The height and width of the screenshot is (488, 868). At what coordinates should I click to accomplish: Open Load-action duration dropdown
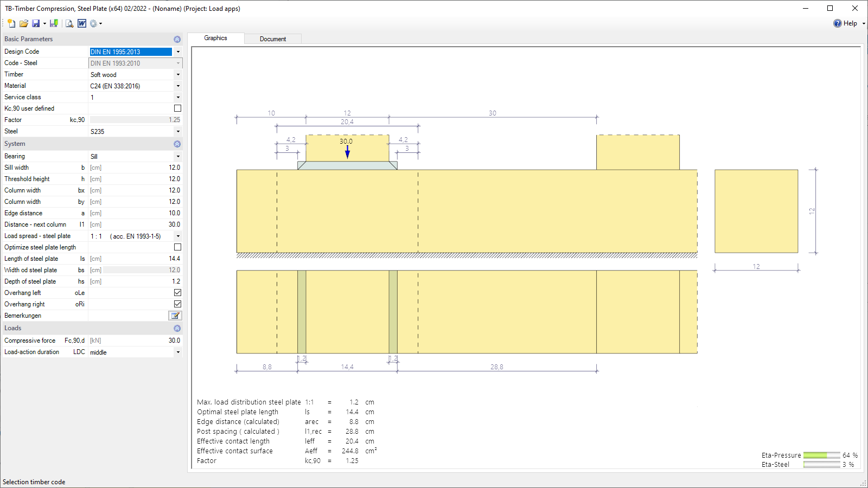pyautogui.click(x=178, y=352)
